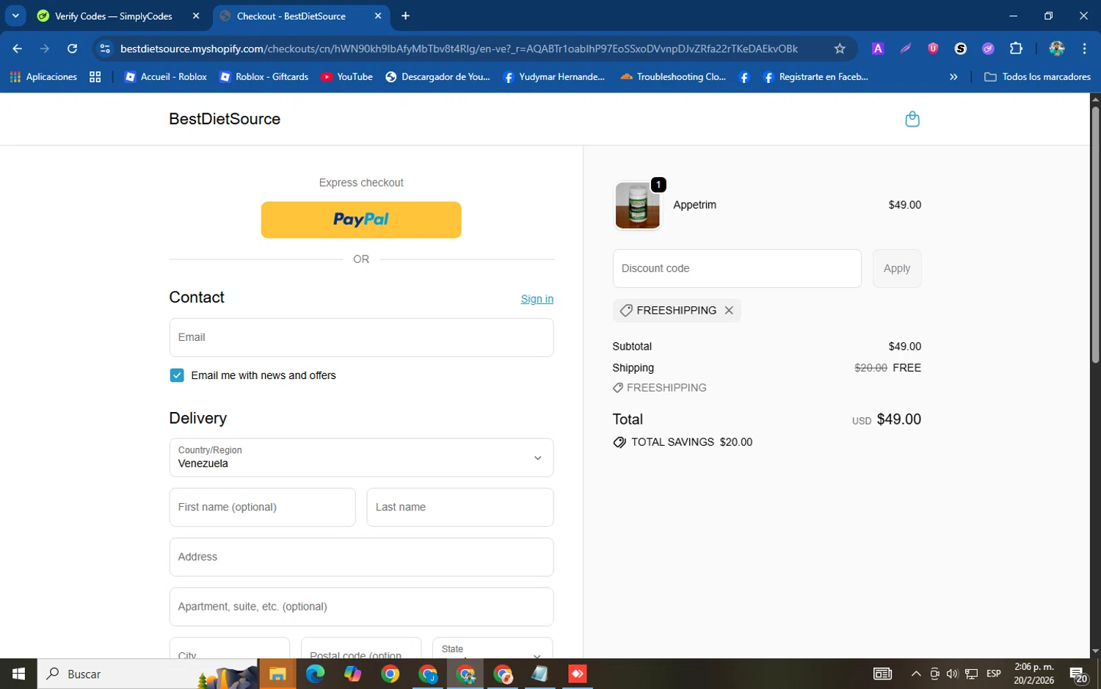Open the volume control in system tray
Screen dimensions: 1101x689
(x=952, y=674)
